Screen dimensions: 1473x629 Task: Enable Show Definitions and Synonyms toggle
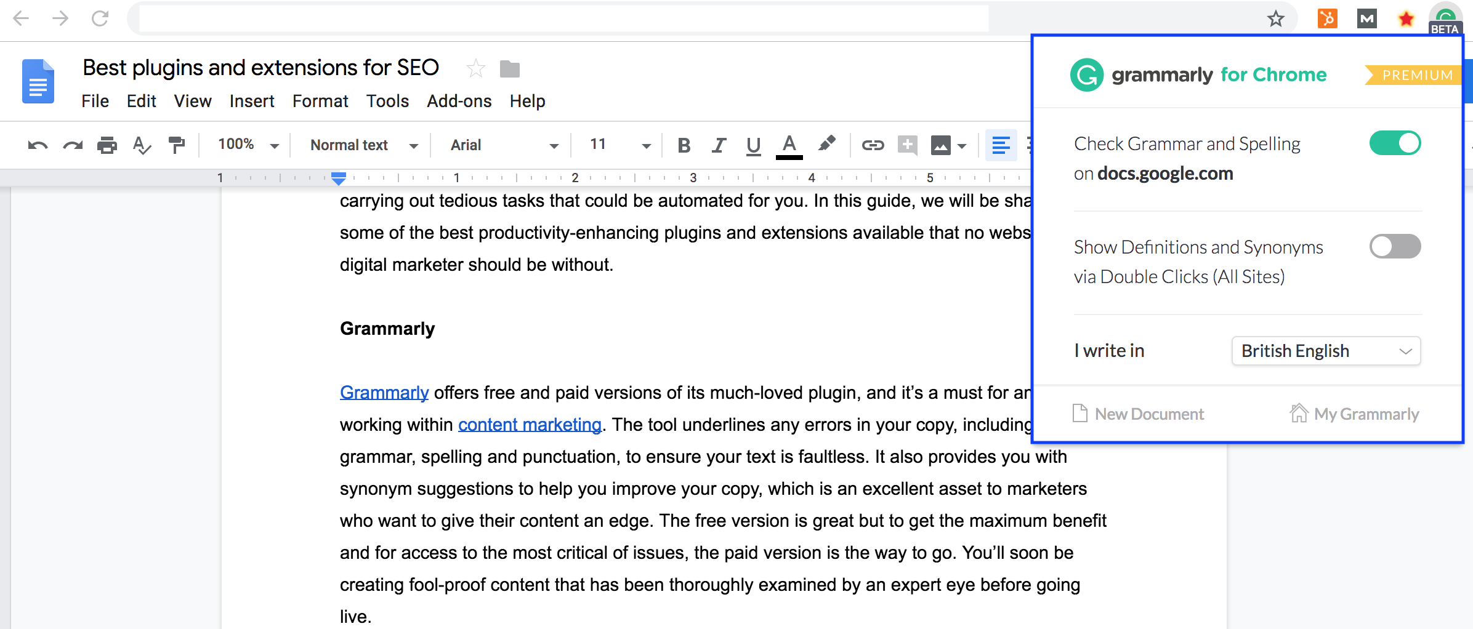coord(1395,247)
